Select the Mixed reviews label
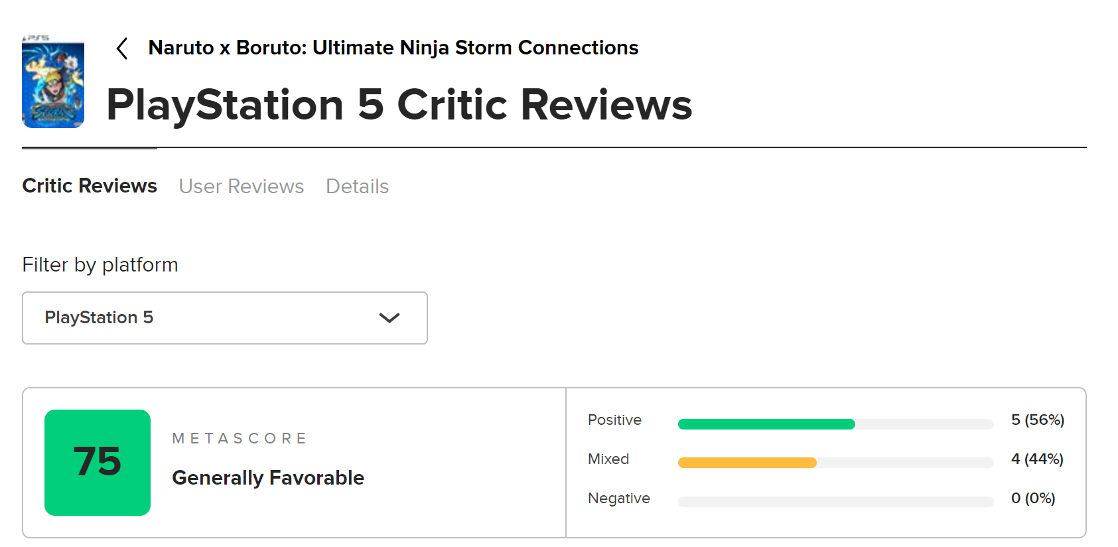The height and width of the screenshot is (547, 1118). tap(608, 459)
